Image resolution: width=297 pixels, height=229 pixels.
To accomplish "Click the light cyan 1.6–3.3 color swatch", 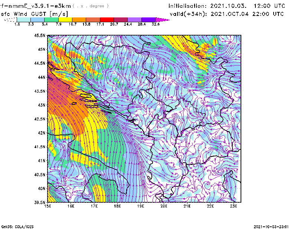I will [x=24, y=20].
